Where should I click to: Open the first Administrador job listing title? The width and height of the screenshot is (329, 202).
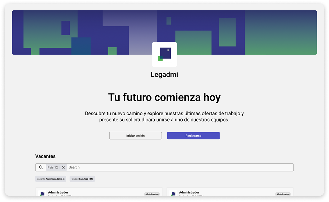click(x=58, y=193)
